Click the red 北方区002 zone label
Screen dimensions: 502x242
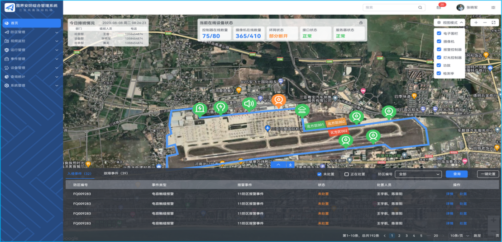point(339,132)
